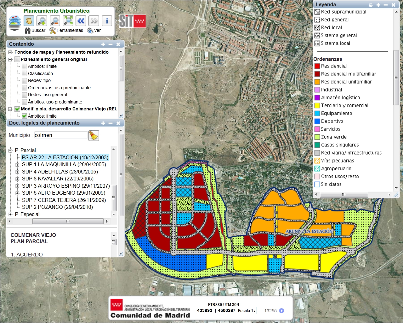Clear the Municipio filter with broom icon

point(94,135)
